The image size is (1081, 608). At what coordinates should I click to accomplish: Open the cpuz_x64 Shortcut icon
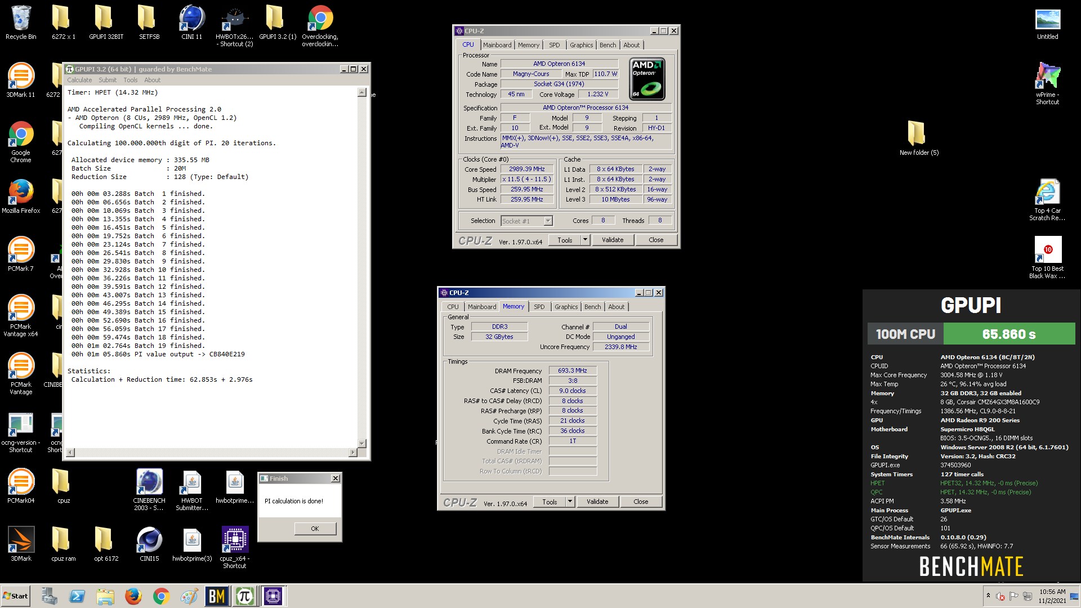click(235, 548)
